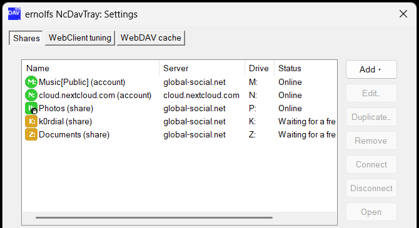Select the Documents (share) row
This screenshot has height=228, width=419.
pyautogui.click(x=179, y=134)
